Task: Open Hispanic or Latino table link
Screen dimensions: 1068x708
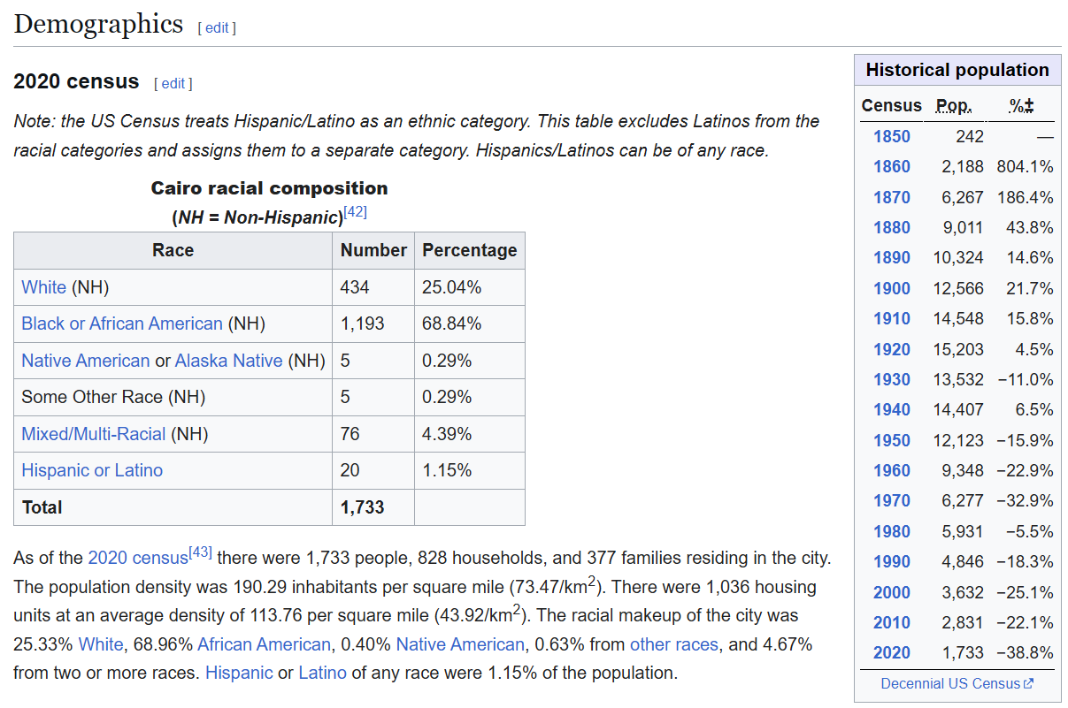Action: coord(92,470)
